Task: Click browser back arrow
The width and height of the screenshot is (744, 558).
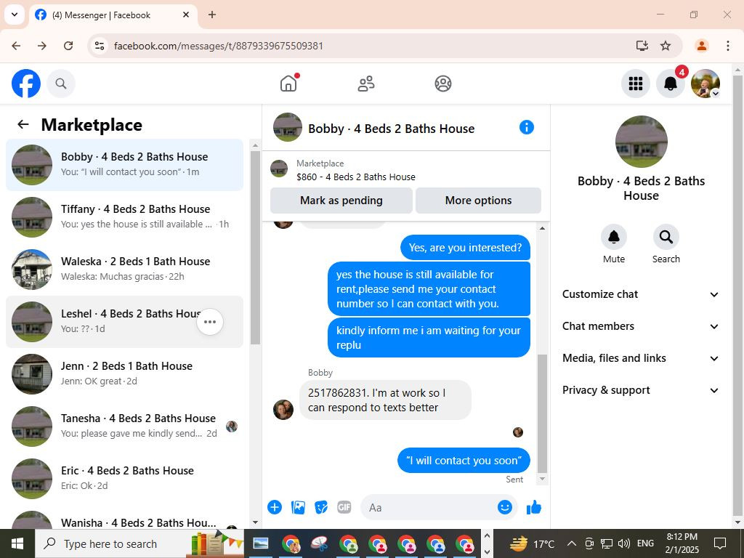Action: coord(16,46)
